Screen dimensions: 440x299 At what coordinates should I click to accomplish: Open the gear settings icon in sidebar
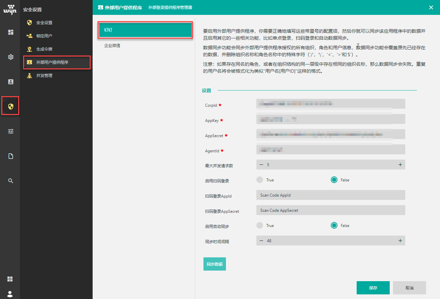pos(11,57)
